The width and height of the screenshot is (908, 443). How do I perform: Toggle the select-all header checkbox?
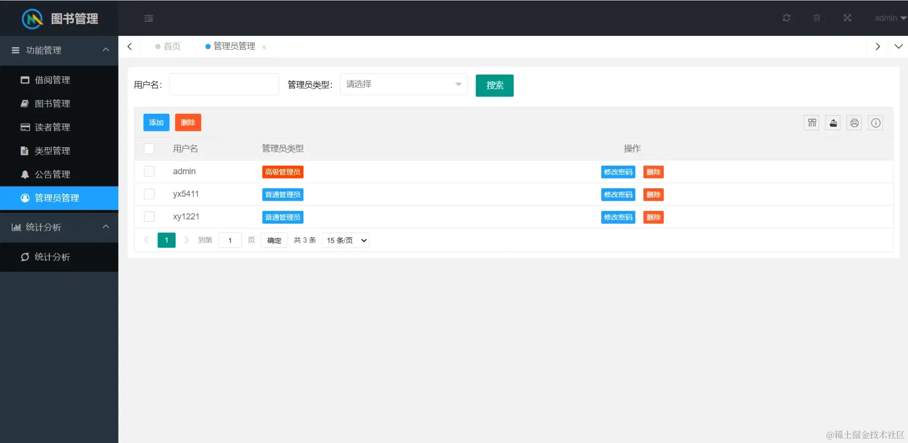(149, 149)
